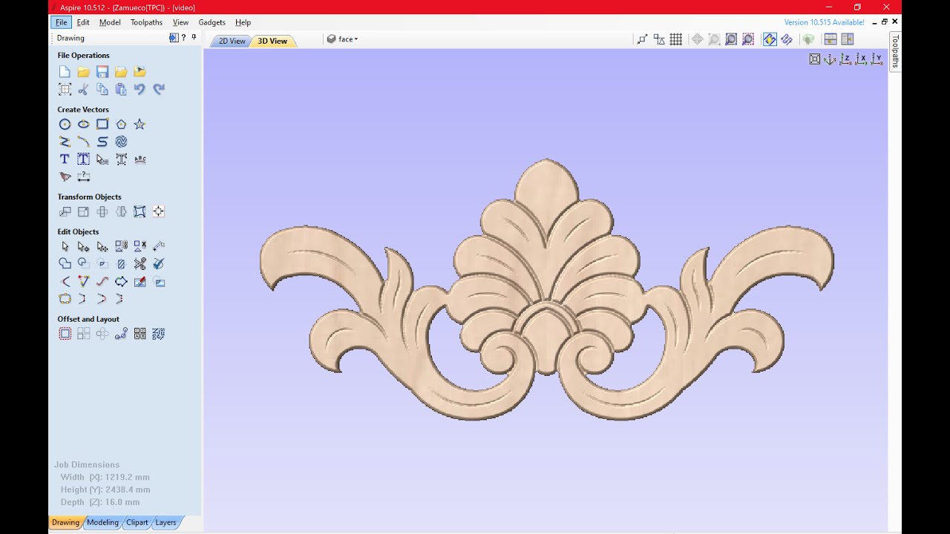
Task: Select the Text on Curve ABC tool
Action: coord(140,159)
